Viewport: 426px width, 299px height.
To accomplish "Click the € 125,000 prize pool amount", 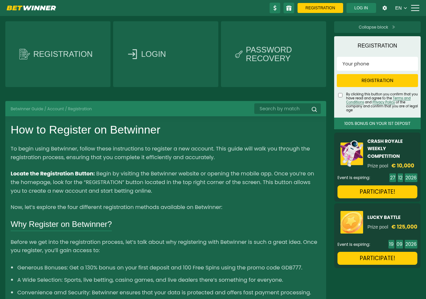I will tap(404, 227).
